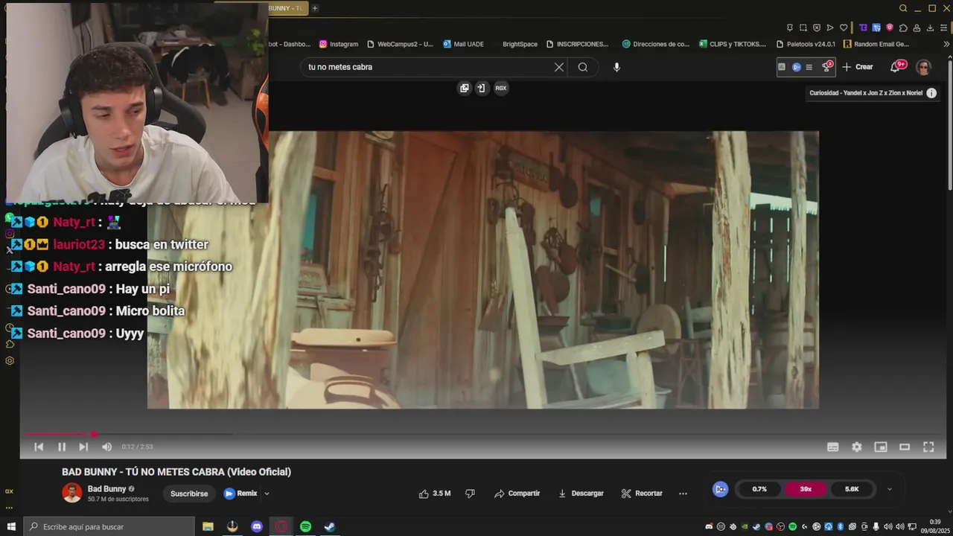Open File Explorer from taskbar
Image resolution: width=953 pixels, height=536 pixels.
click(208, 526)
